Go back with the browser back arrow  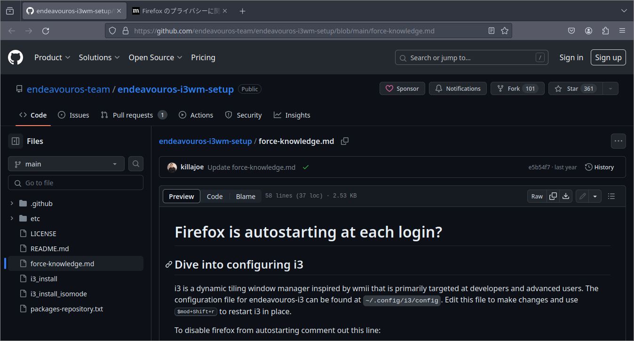pyautogui.click(x=12, y=31)
